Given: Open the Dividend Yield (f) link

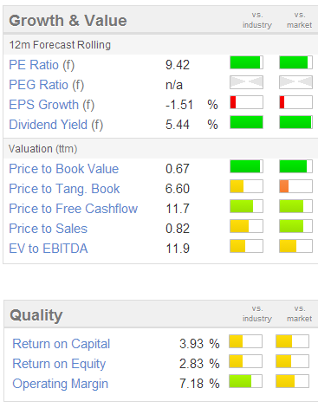Looking at the screenshot, I should click(x=56, y=125).
